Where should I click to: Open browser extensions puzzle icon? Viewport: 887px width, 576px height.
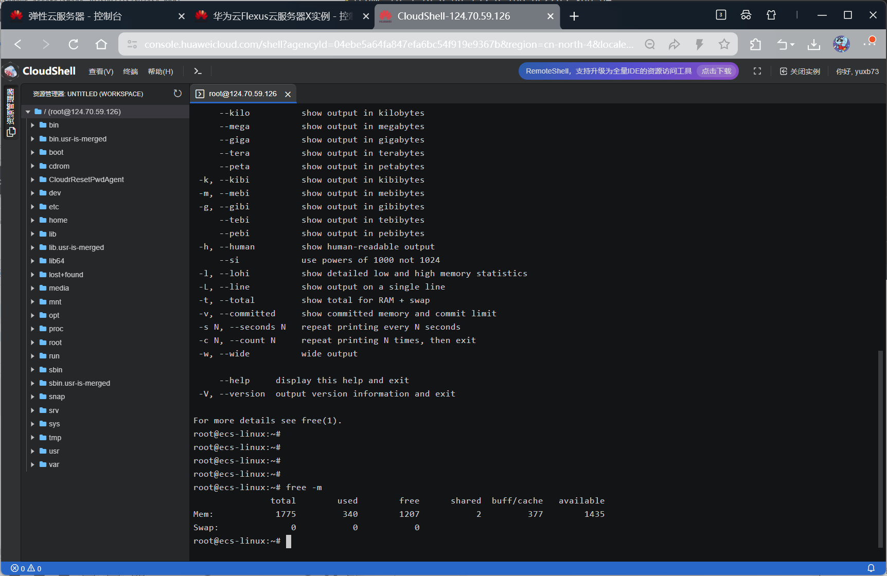point(755,44)
